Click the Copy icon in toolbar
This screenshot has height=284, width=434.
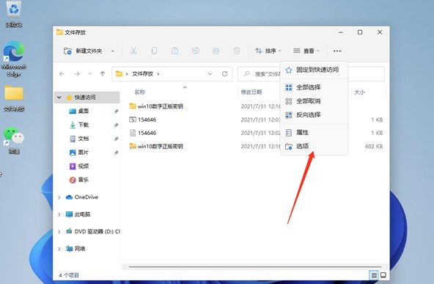[x=154, y=51]
